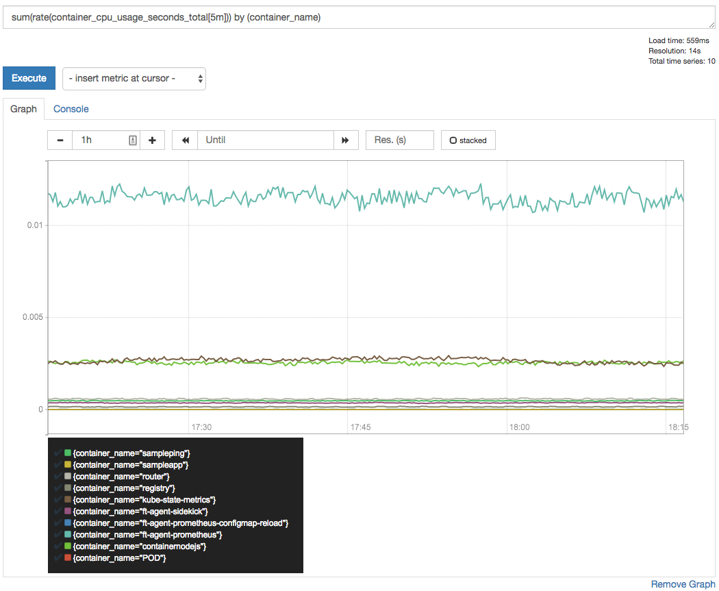The height and width of the screenshot is (591, 719).
Task: Toggle visibility of the sampleping series
Action: point(58,453)
